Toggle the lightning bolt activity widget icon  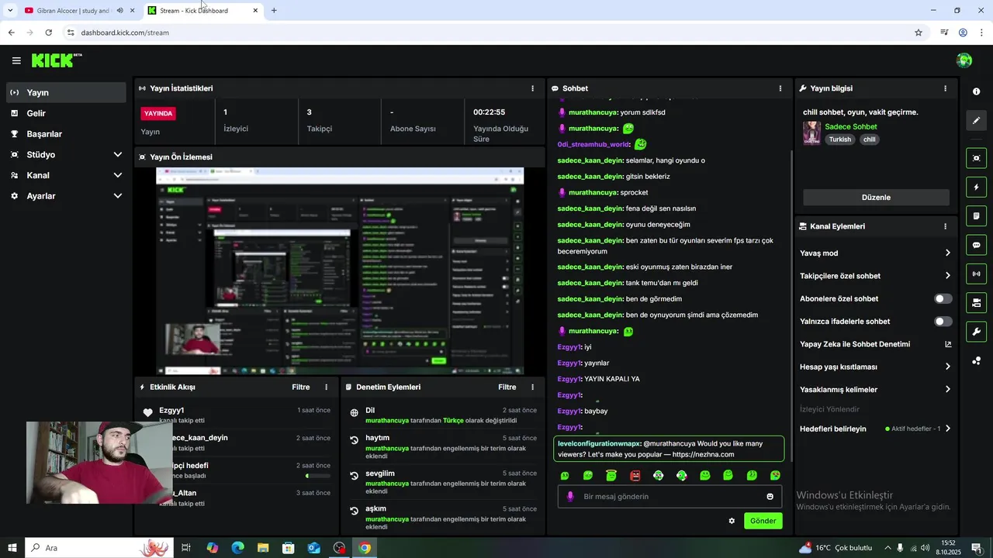976,187
